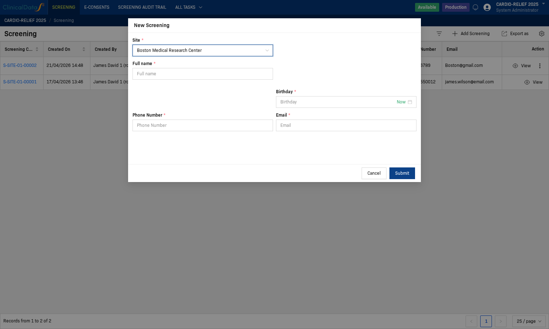Click Created By column header
The height and width of the screenshot is (329, 549).
pyautogui.click(x=106, y=49)
